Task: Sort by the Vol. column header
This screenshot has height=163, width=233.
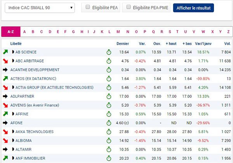Action: pyautogui.click(x=227, y=43)
